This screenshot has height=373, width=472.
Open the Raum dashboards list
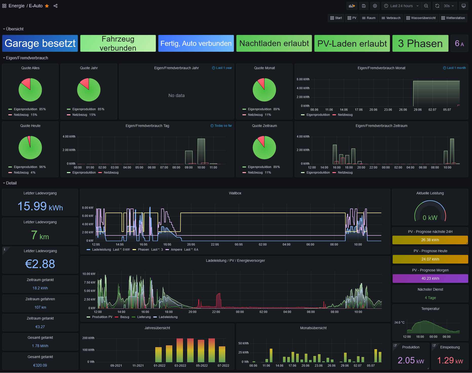369,18
